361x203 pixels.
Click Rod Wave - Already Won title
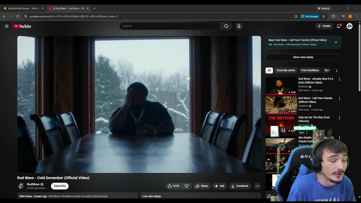point(316,81)
